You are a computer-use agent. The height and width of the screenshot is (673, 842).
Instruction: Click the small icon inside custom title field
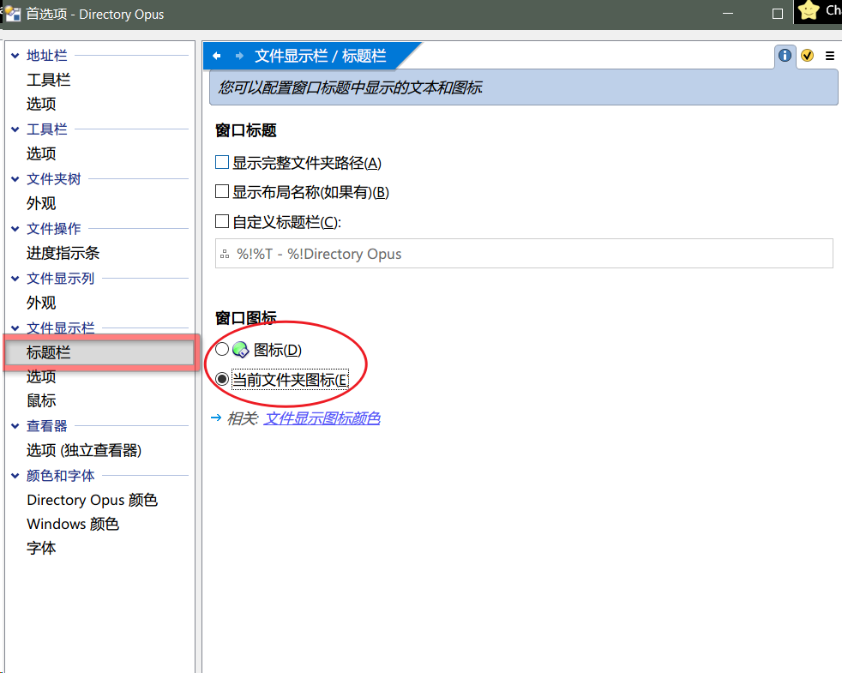click(x=225, y=254)
